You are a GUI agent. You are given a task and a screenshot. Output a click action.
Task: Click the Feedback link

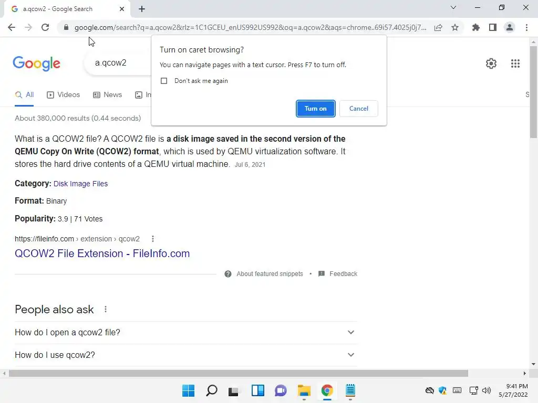coord(344,274)
